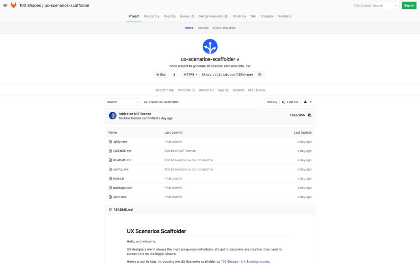Image resolution: width=420 pixels, height=264 pixels.
Task: Expand the download options caret
Action: pos(311,102)
